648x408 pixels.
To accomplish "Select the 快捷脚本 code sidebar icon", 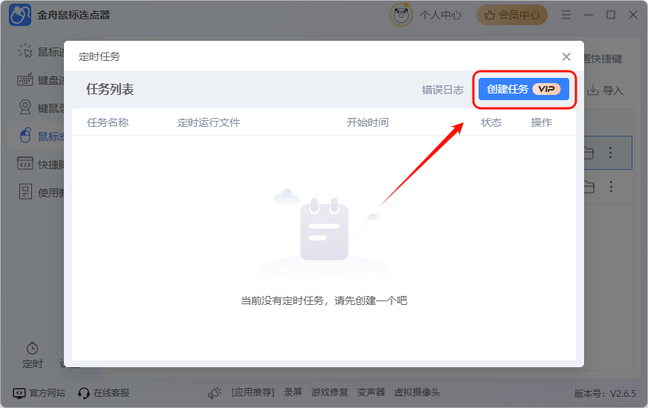I will pos(25,163).
